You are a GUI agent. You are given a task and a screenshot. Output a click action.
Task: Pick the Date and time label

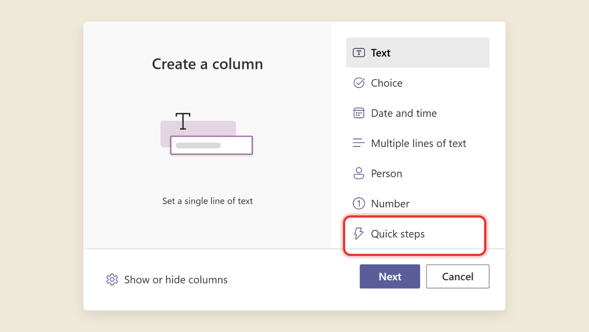click(x=404, y=113)
